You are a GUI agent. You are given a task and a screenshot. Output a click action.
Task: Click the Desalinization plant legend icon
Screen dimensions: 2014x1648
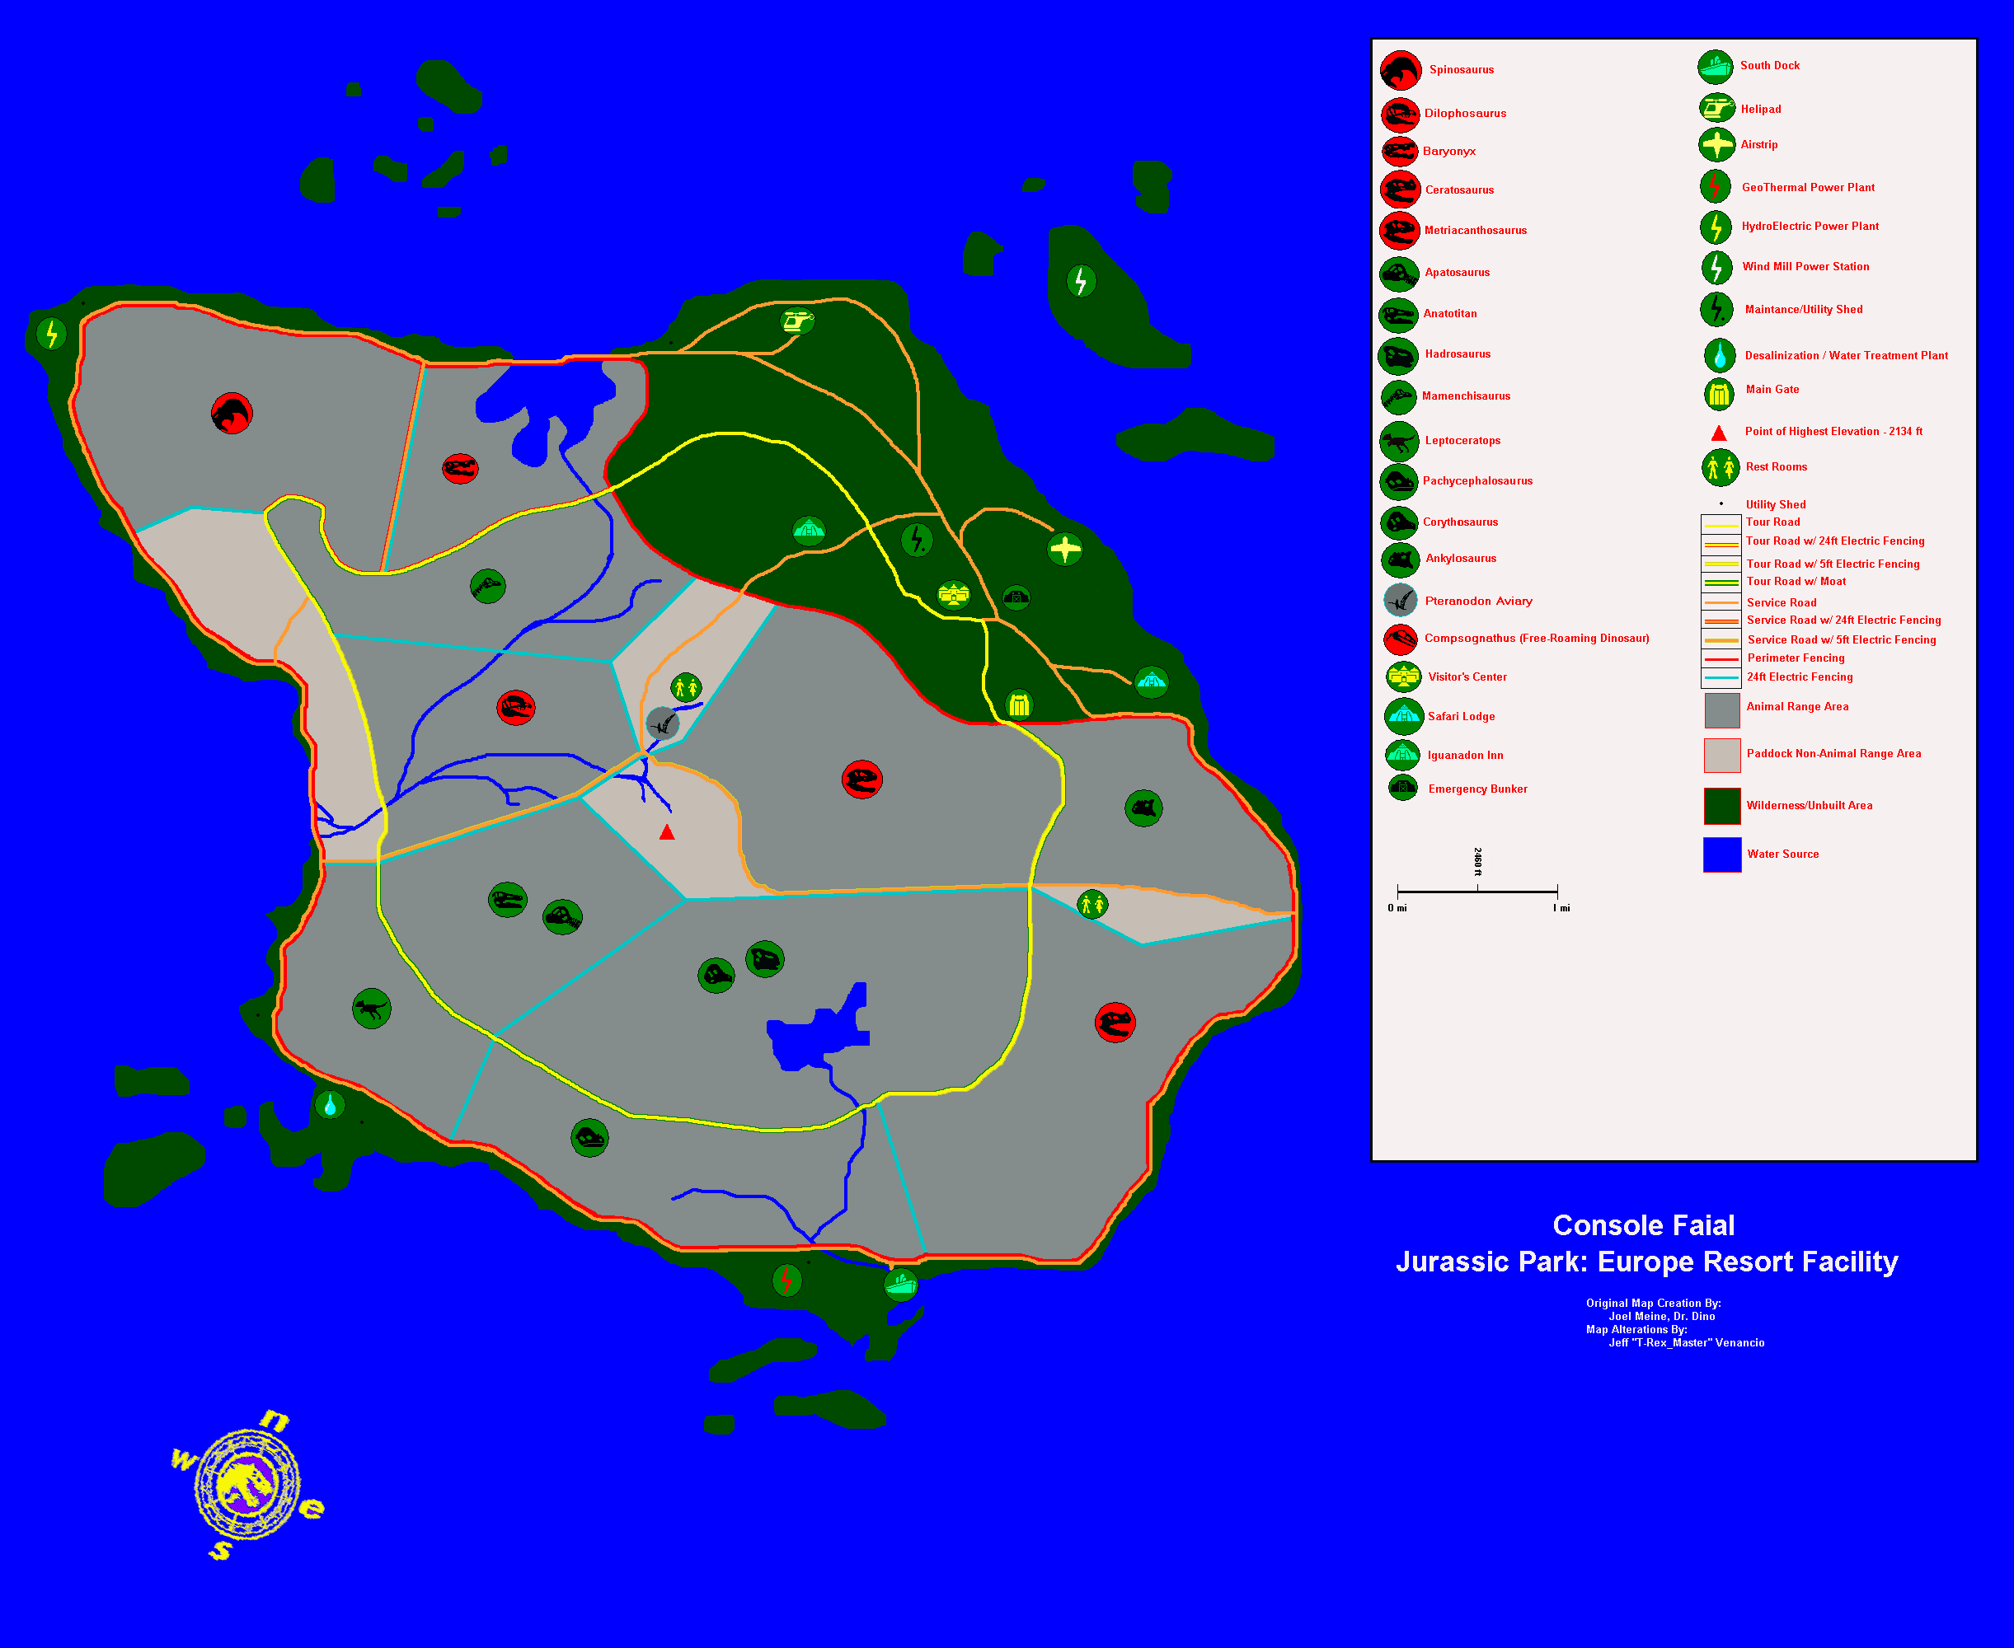1720,356
